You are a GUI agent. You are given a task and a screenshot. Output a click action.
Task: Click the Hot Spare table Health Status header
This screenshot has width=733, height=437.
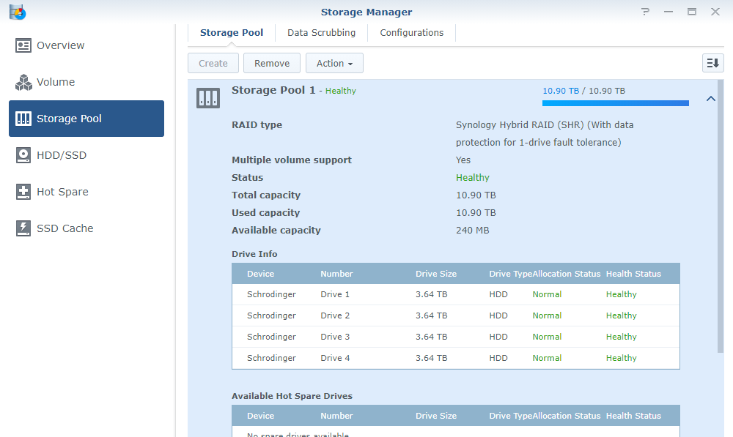tap(633, 416)
